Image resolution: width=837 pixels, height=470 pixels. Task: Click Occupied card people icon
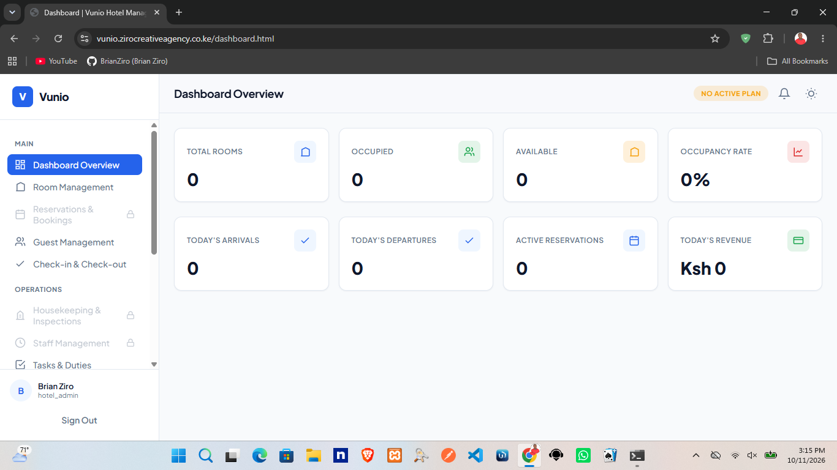pyautogui.click(x=469, y=152)
